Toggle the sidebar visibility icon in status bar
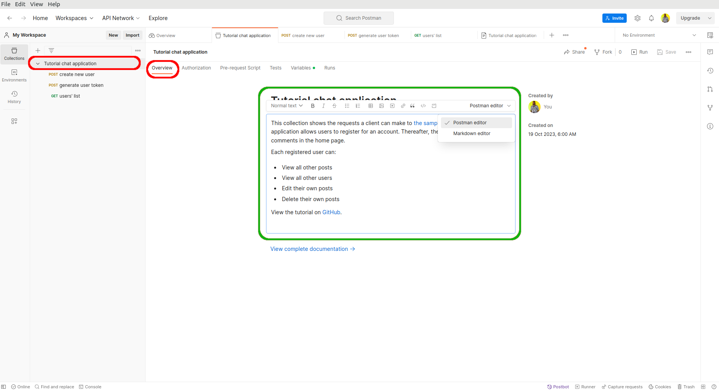 click(x=3, y=387)
